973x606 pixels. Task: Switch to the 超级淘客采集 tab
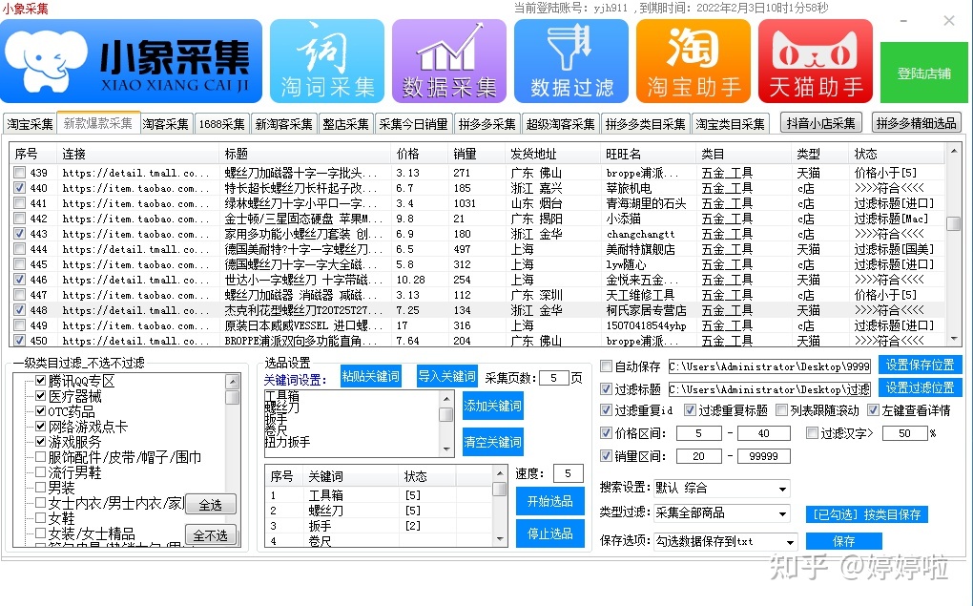(560, 123)
